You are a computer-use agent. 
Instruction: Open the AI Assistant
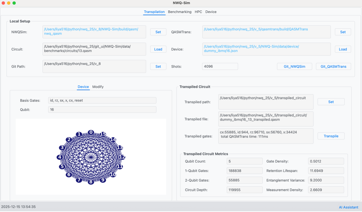pyautogui.click(x=349, y=207)
